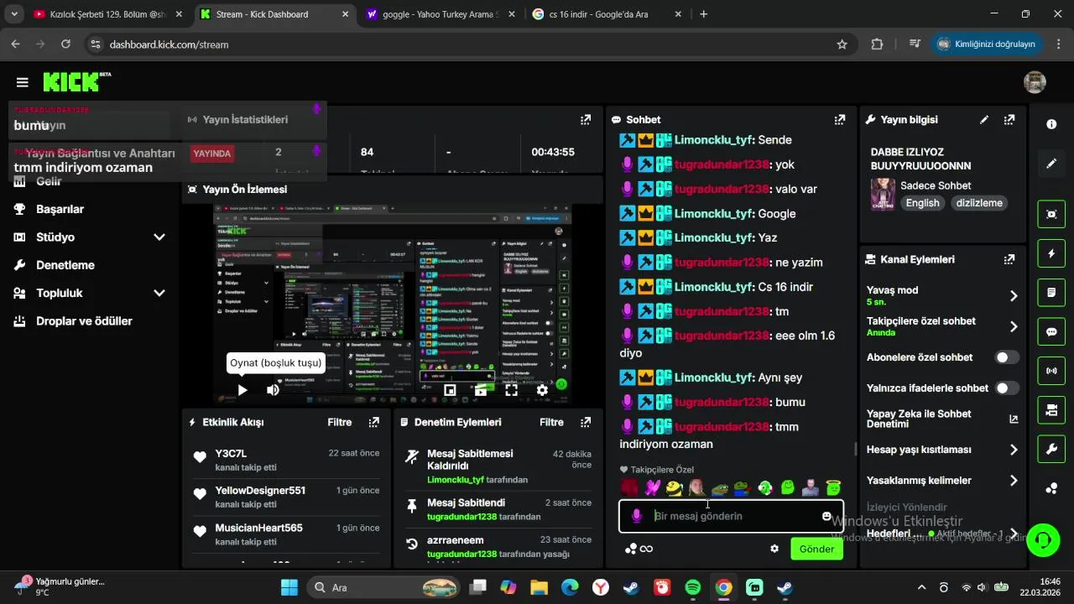Open the profile avatar menu
Viewport: 1074px width, 604px height.
(x=1035, y=82)
